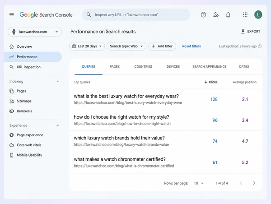Click the Add filter button

[162, 46]
